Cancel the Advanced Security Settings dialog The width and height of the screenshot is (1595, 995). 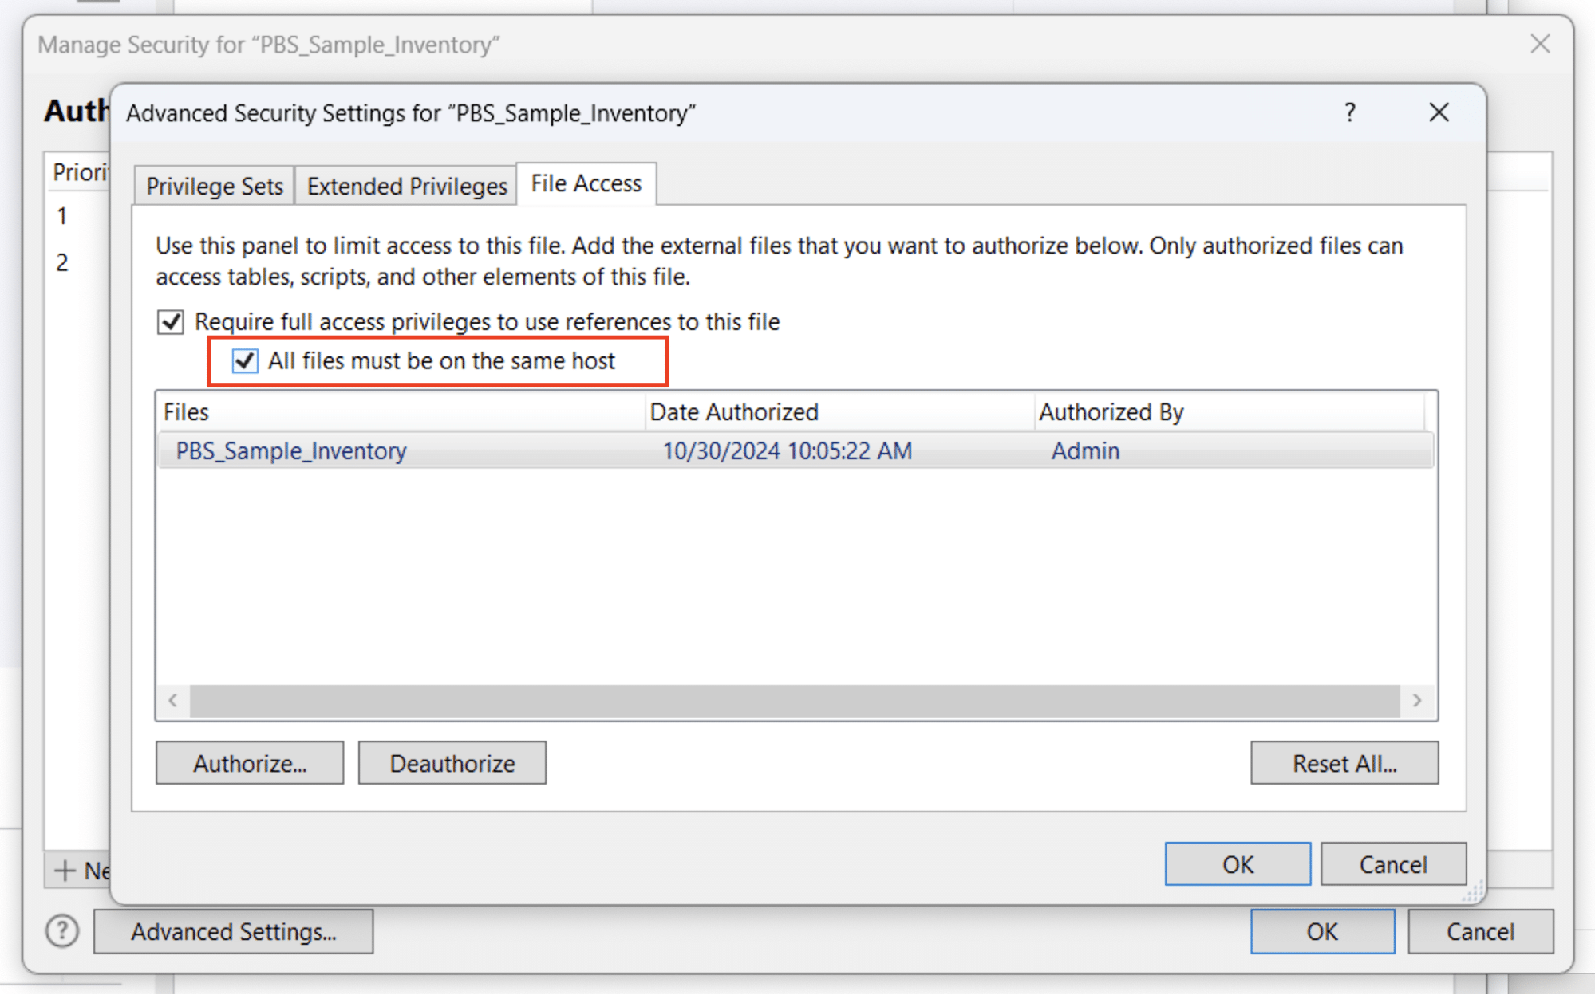1393,863
